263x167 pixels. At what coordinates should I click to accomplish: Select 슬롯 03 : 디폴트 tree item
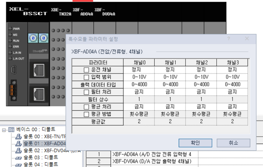41,157
